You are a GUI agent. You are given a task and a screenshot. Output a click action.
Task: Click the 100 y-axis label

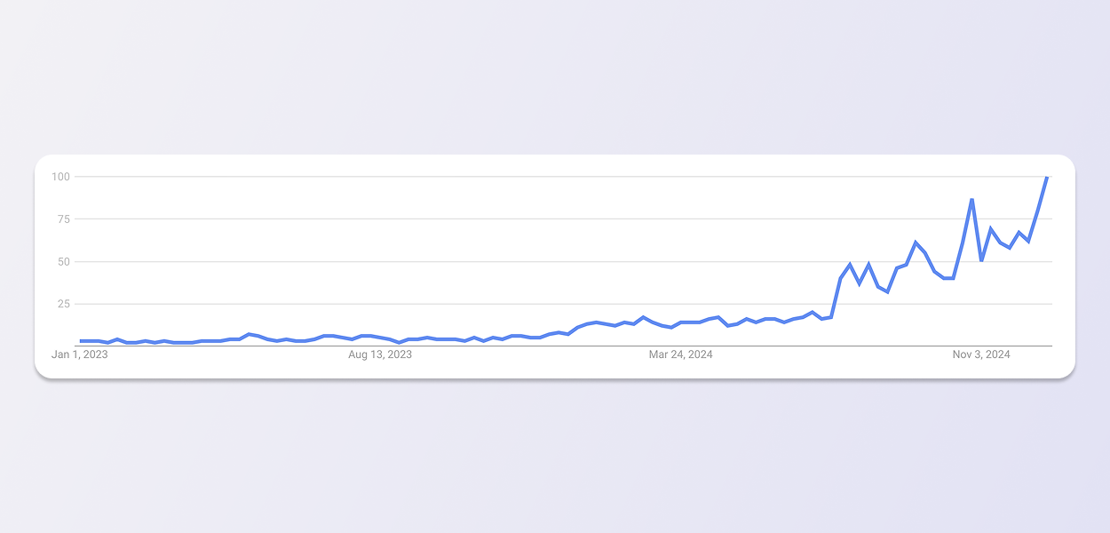[59, 177]
